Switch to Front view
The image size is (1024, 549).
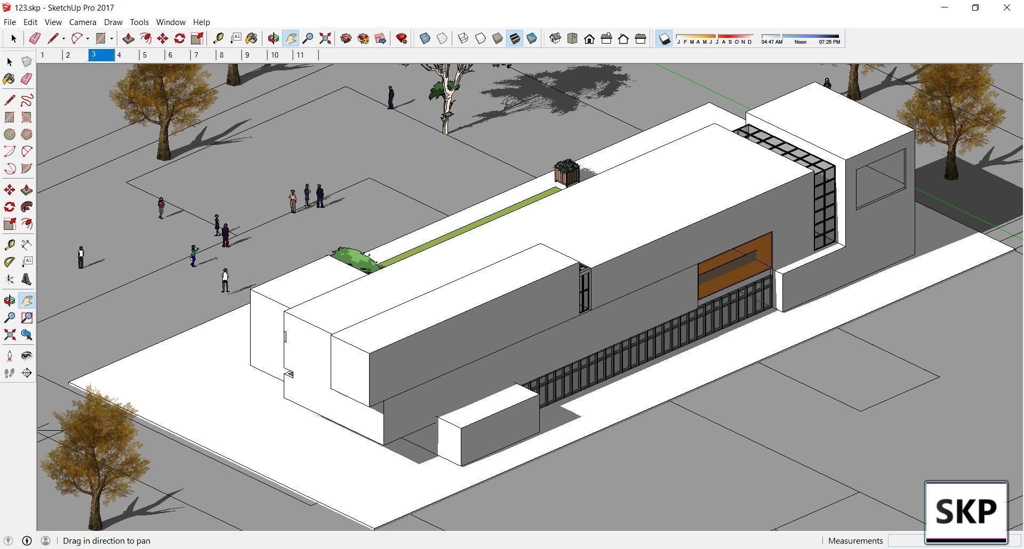tap(589, 38)
